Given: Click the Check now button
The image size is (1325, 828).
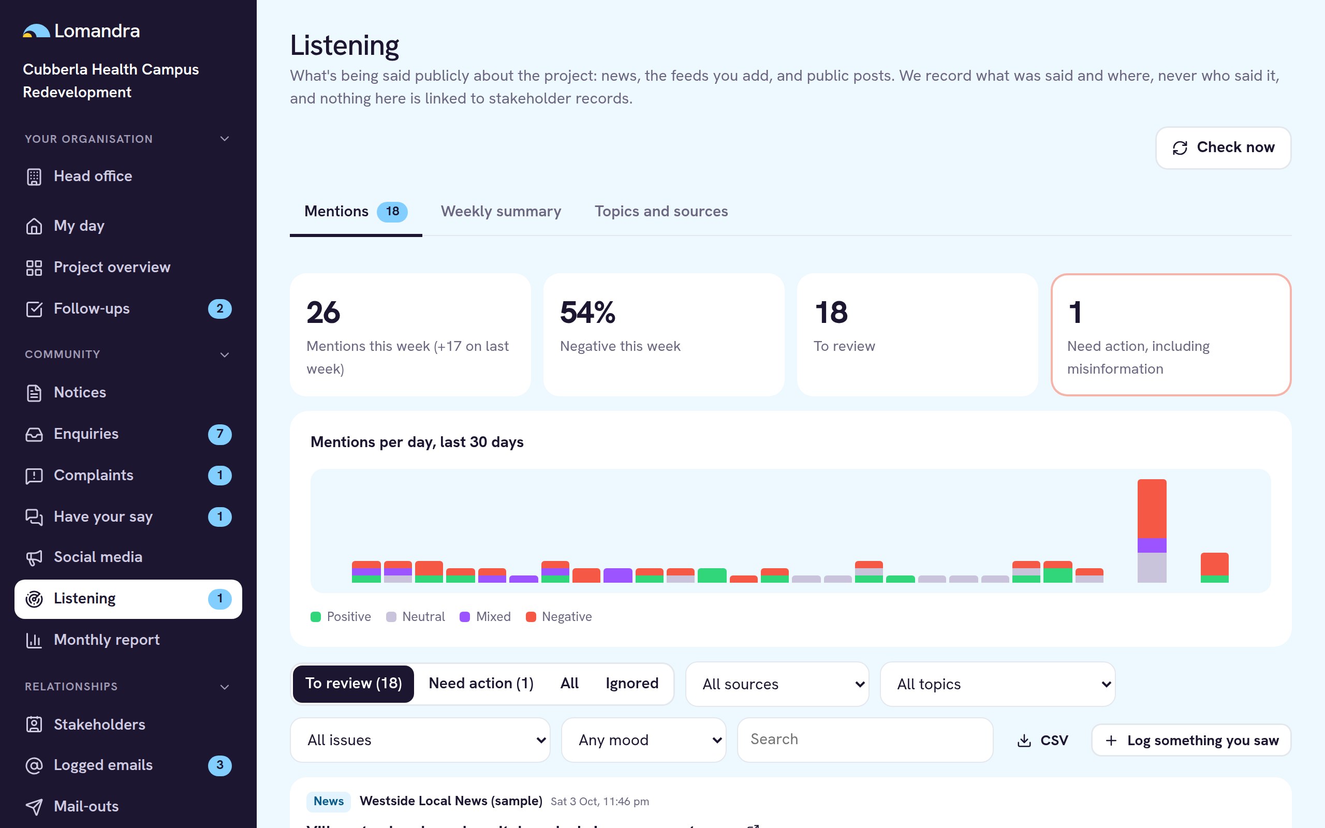Looking at the screenshot, I should [1223, 148].
